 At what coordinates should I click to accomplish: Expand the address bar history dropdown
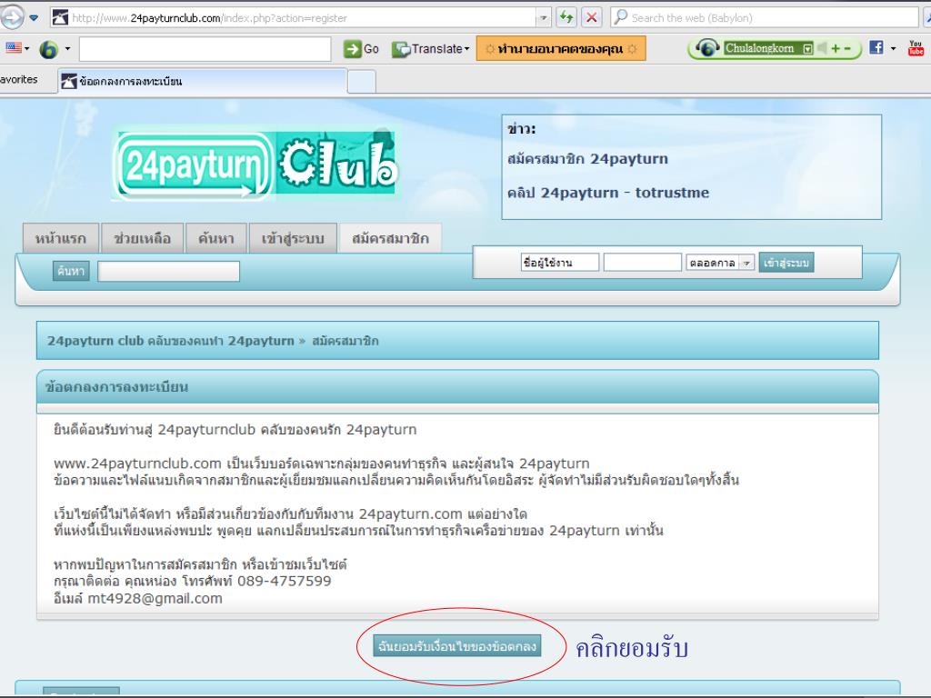(544, 18)
